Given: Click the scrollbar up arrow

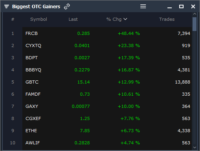Looking at the screenshot, I should tap(195, 14).
